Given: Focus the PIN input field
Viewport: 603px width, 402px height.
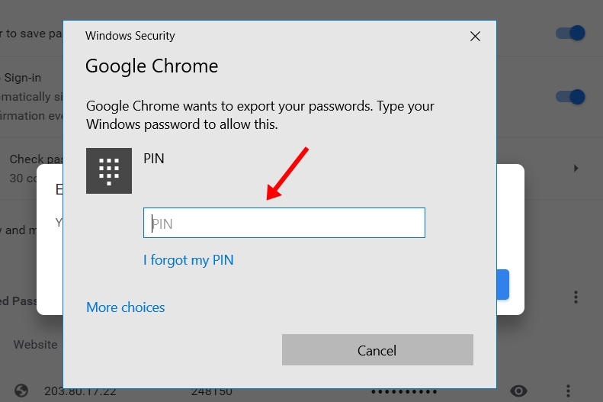Looking at the screenshot, I should pos(284,224).
